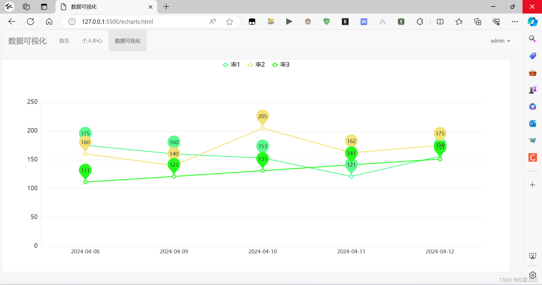Image resolution: width=542 pixels, height=285 pixels.
Task: Open workspaces icon in title bar
Action: pyautogui.click(x=26, y=7)
